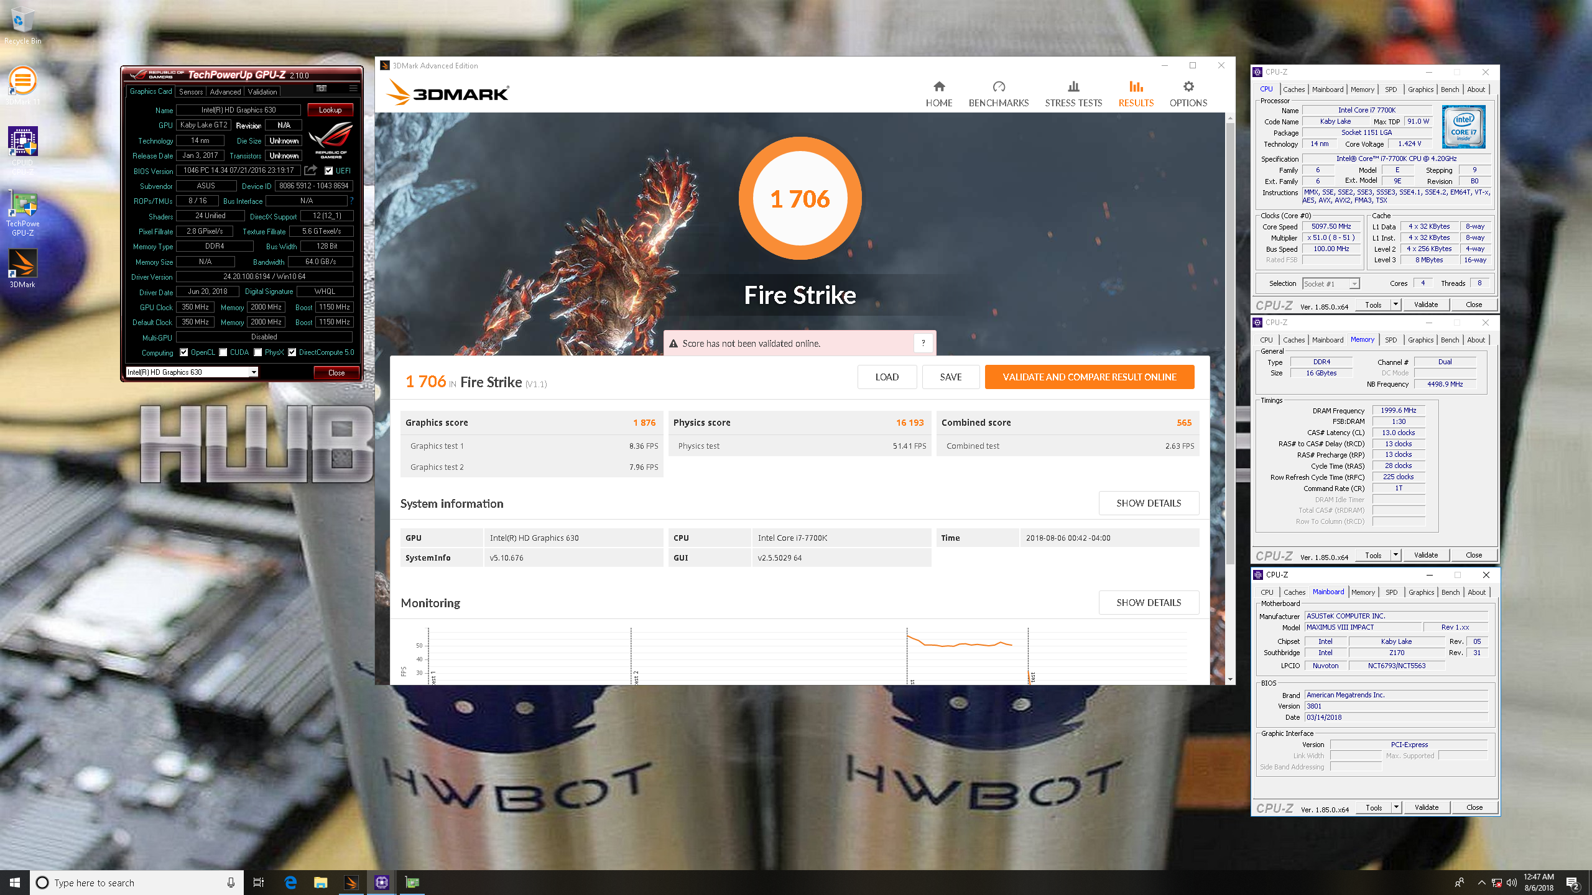Open the TechPowerUp GPU-Z desktop shortcut
Viewport: 1592px width, 895px height.
(x=23, y=214)
